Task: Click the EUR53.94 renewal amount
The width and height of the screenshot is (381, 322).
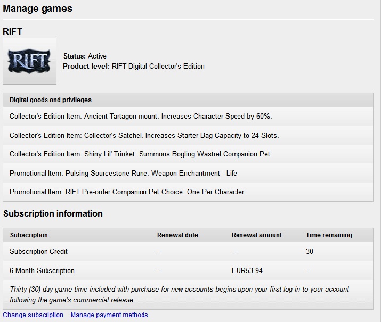Action: coord(247,271)
